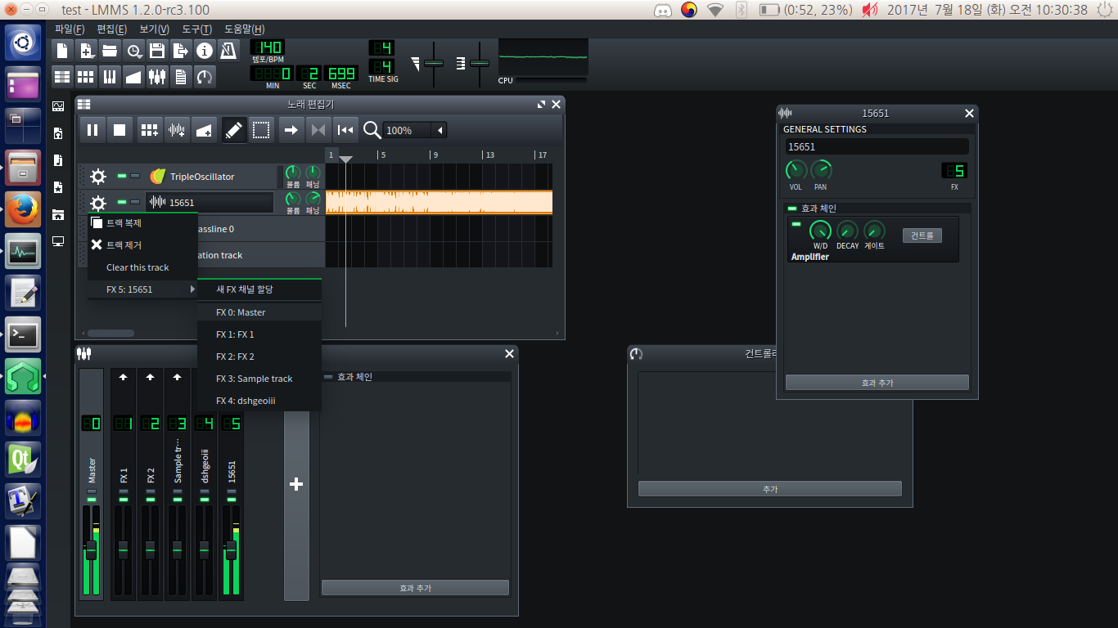This screenshot has height=628, width=1118.
Task: Show the Song Editor from main toolbar
Action: pos(62,77)
